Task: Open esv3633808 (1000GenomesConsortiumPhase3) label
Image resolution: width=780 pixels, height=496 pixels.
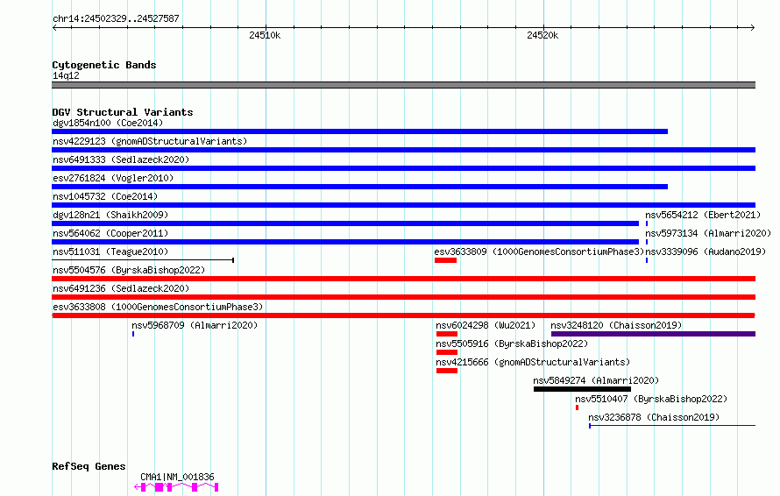Action: tap(158, 307)
